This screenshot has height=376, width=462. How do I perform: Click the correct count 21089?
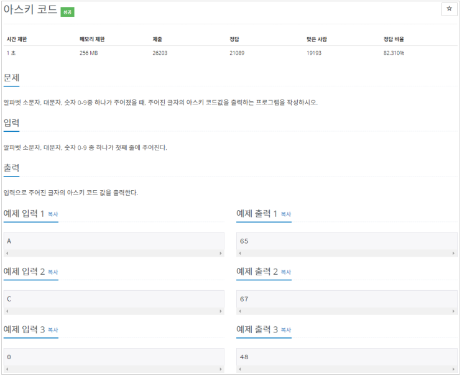pos(237,53)
